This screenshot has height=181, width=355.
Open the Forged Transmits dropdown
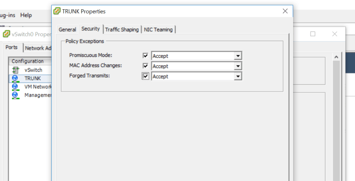[x=238, y=76]
